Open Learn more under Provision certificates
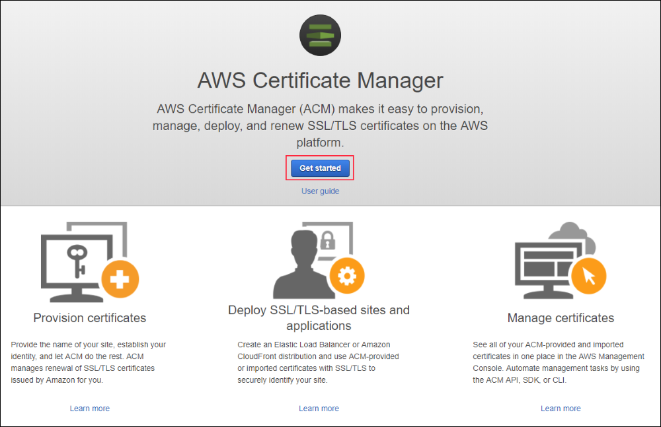661x427 pixels. 90,409
